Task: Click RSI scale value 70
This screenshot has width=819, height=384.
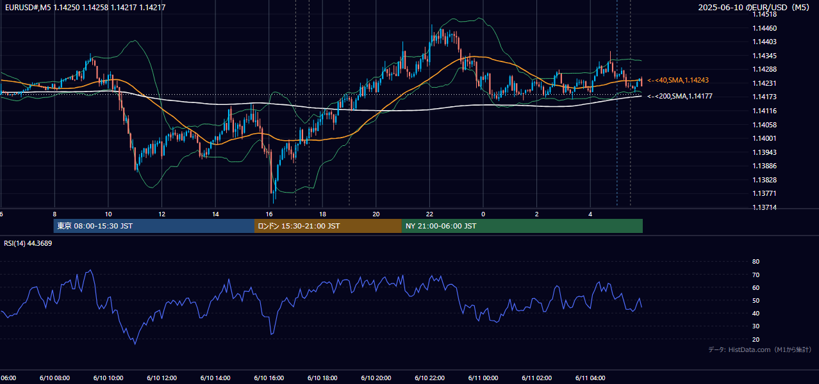Action: click(x=756, y=275)
